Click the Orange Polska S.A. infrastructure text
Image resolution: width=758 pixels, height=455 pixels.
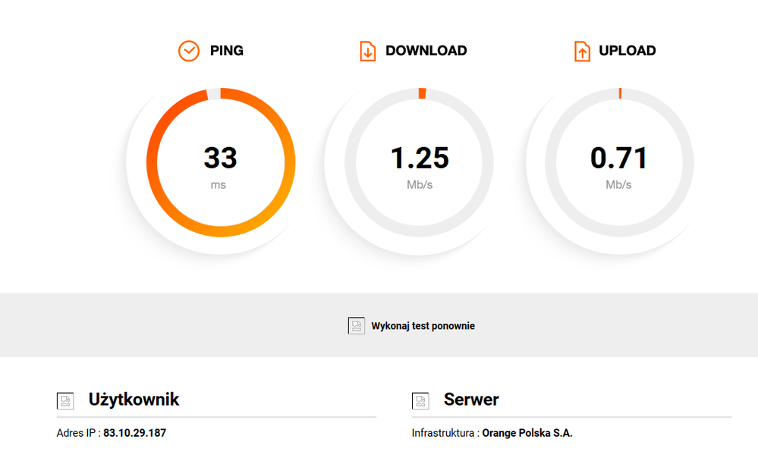click(x=527, y=433)
